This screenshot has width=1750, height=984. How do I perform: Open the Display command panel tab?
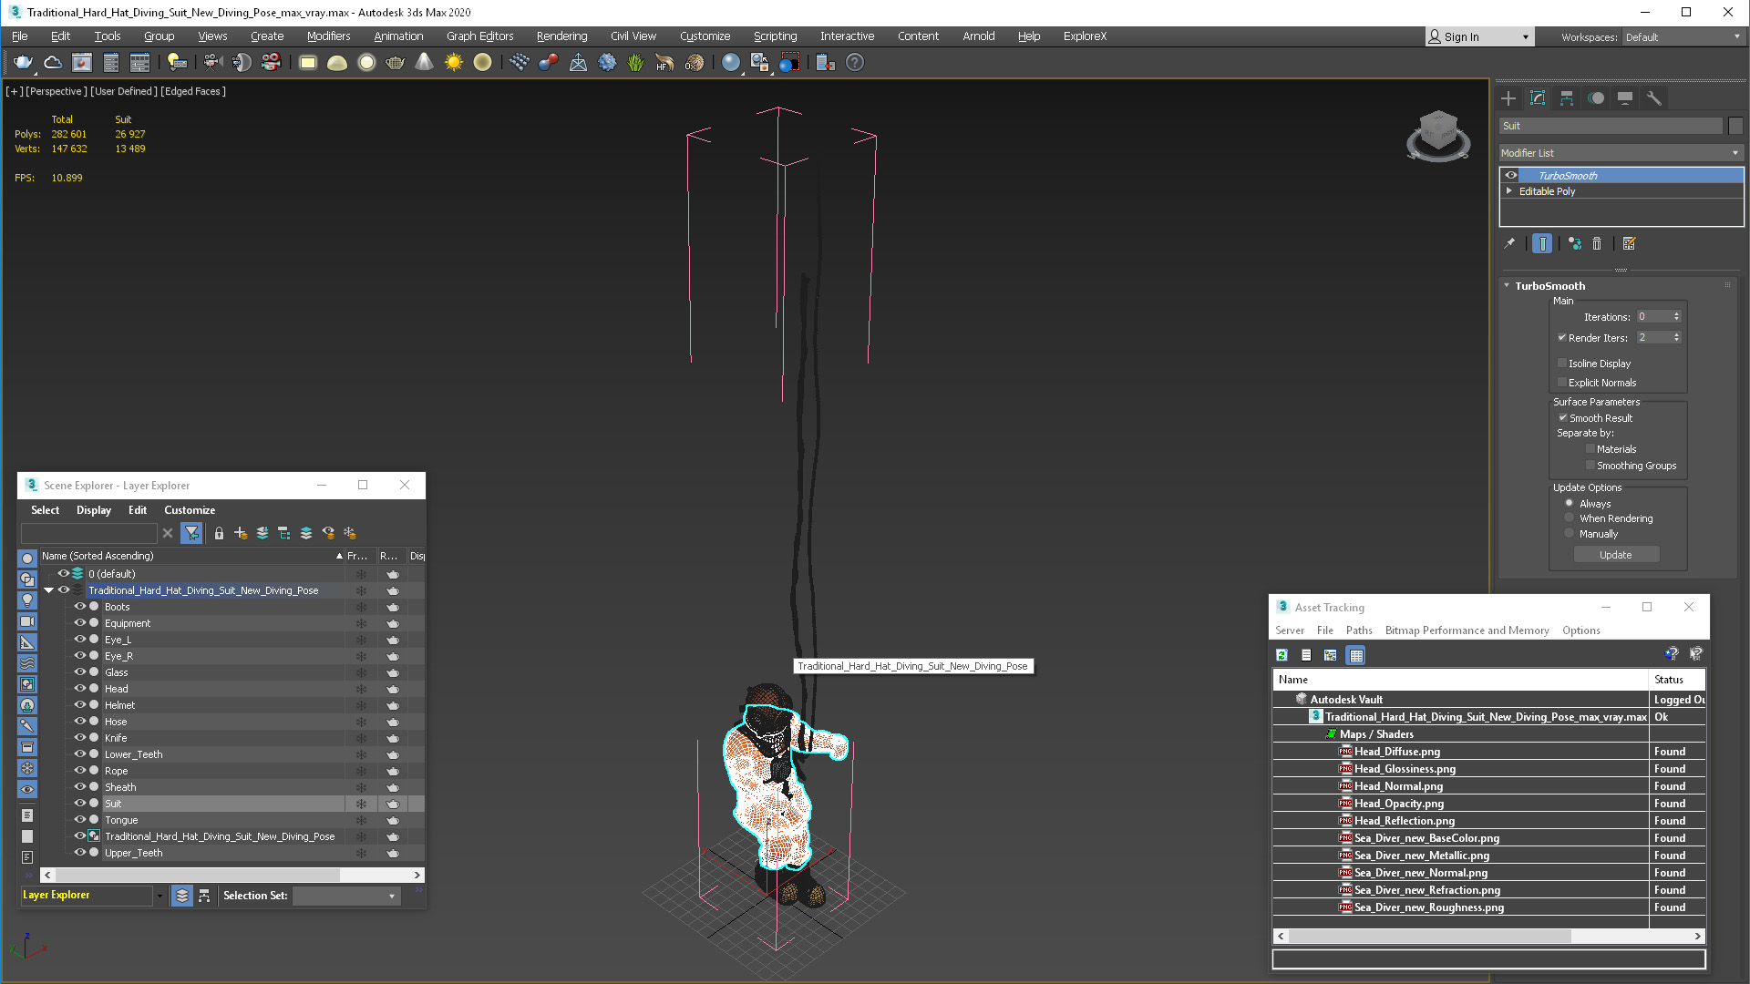tap(1625, 98)
